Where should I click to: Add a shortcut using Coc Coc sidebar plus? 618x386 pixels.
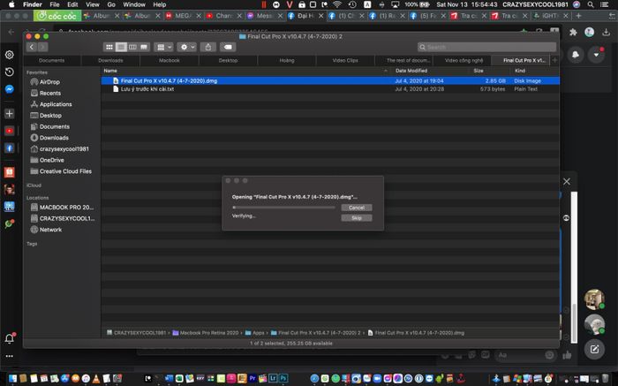[x=10, y=114]
